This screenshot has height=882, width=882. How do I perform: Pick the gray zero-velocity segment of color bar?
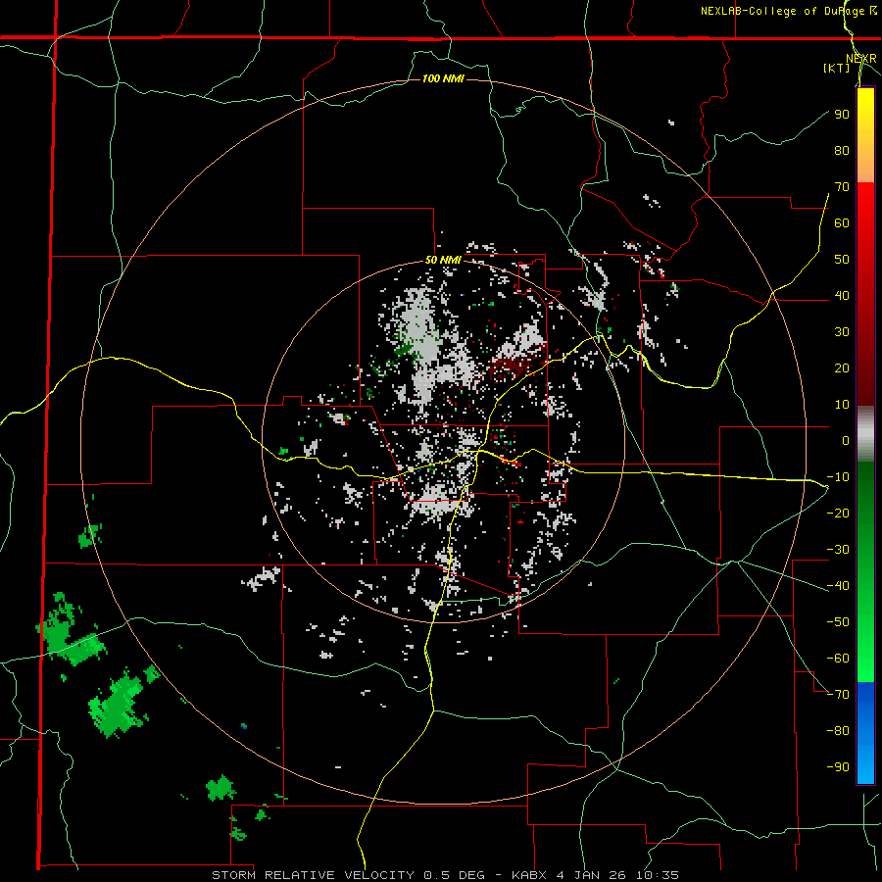pos(865,434)
